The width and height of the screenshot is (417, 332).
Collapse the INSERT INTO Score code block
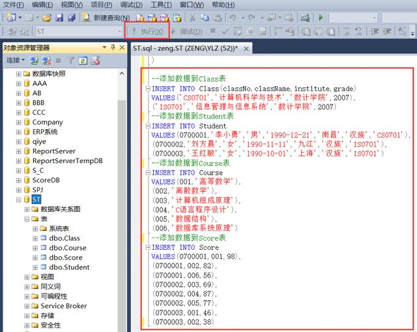coord(148,247)
